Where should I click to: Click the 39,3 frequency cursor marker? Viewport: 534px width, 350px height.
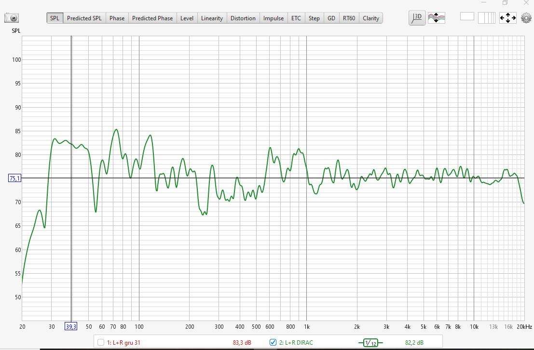(x=71, y=326)
